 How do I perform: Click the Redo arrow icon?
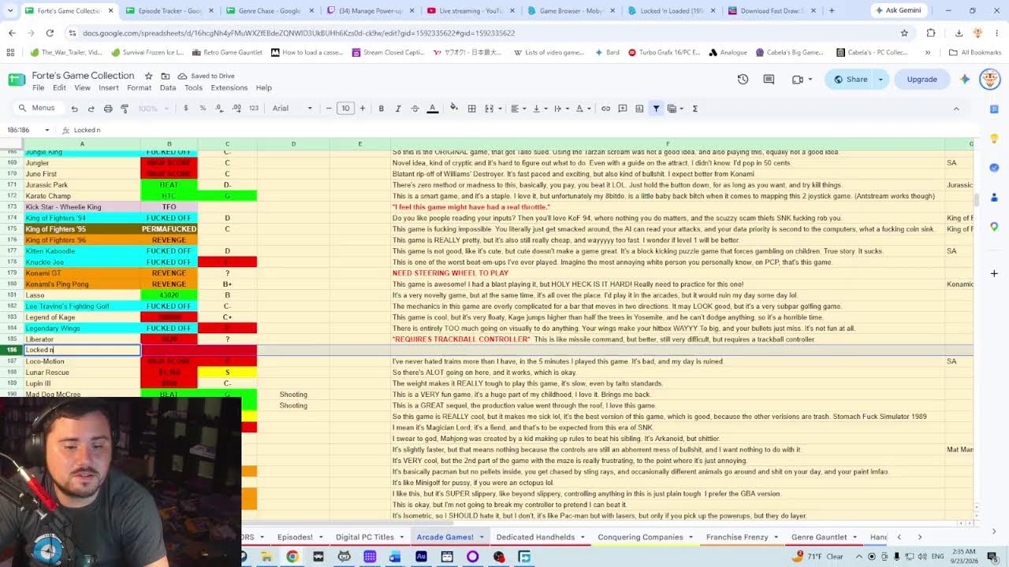click(x=91, y=109)
